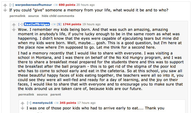Downvote RealJeffBridges' reply
This screenshot has height=113, width=192.
point(14,30)
